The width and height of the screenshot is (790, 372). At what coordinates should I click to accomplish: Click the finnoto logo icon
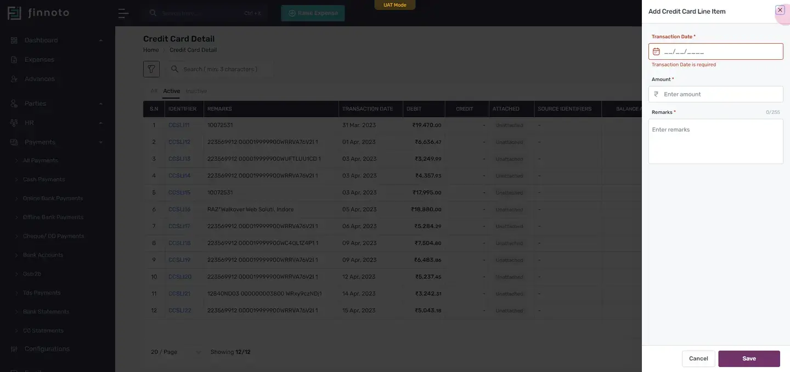pos(14,13)
